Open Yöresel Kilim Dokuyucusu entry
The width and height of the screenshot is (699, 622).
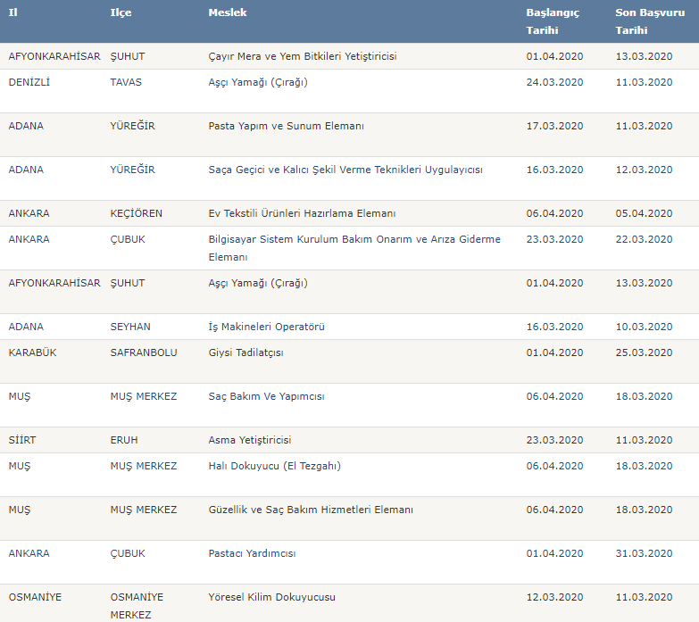(x=271, y=597)
